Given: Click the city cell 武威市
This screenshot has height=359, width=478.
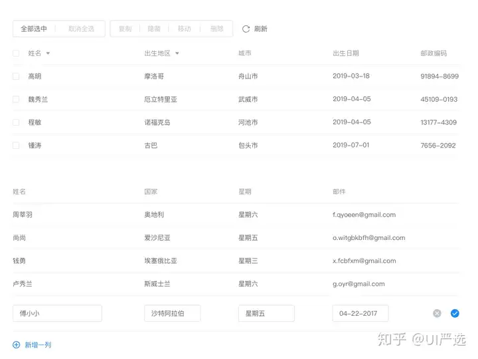Looking at the screenshot, I should [x=248, y=99].
